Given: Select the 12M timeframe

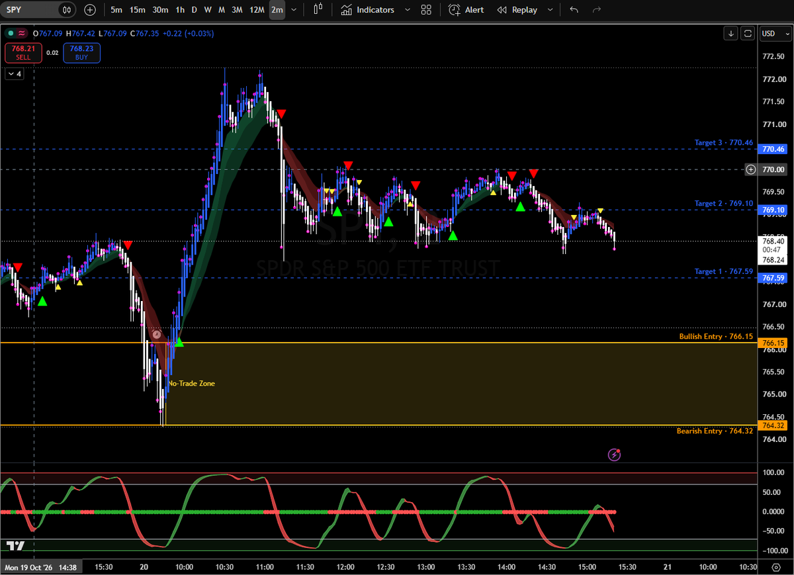Looking at the screenshot, I should click(x=257, y=10).
